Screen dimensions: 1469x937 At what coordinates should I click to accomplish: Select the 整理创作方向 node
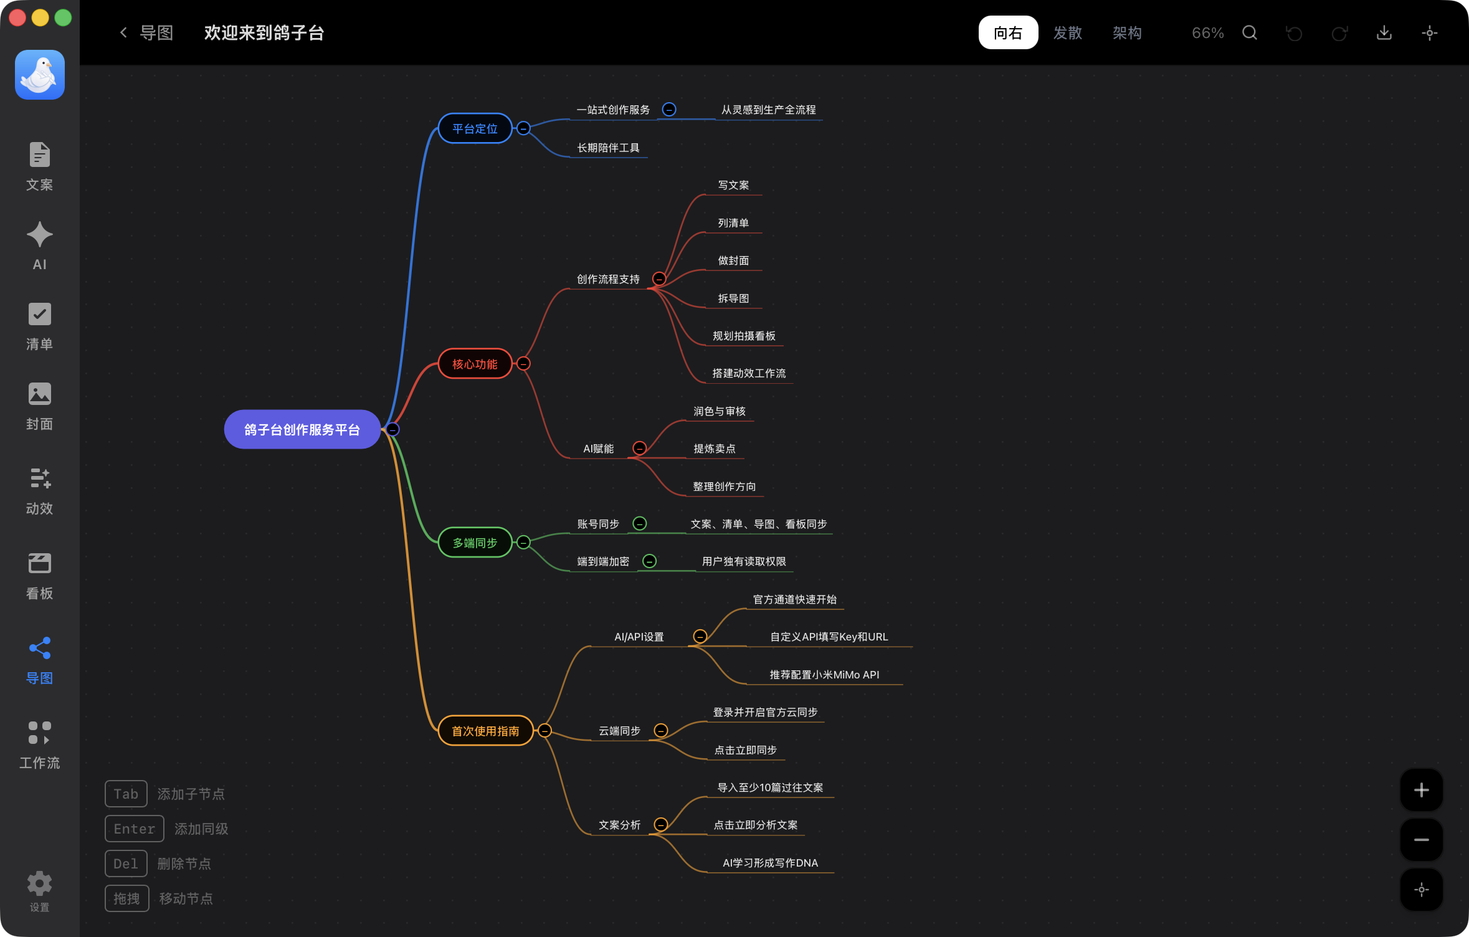pos(725,487)
